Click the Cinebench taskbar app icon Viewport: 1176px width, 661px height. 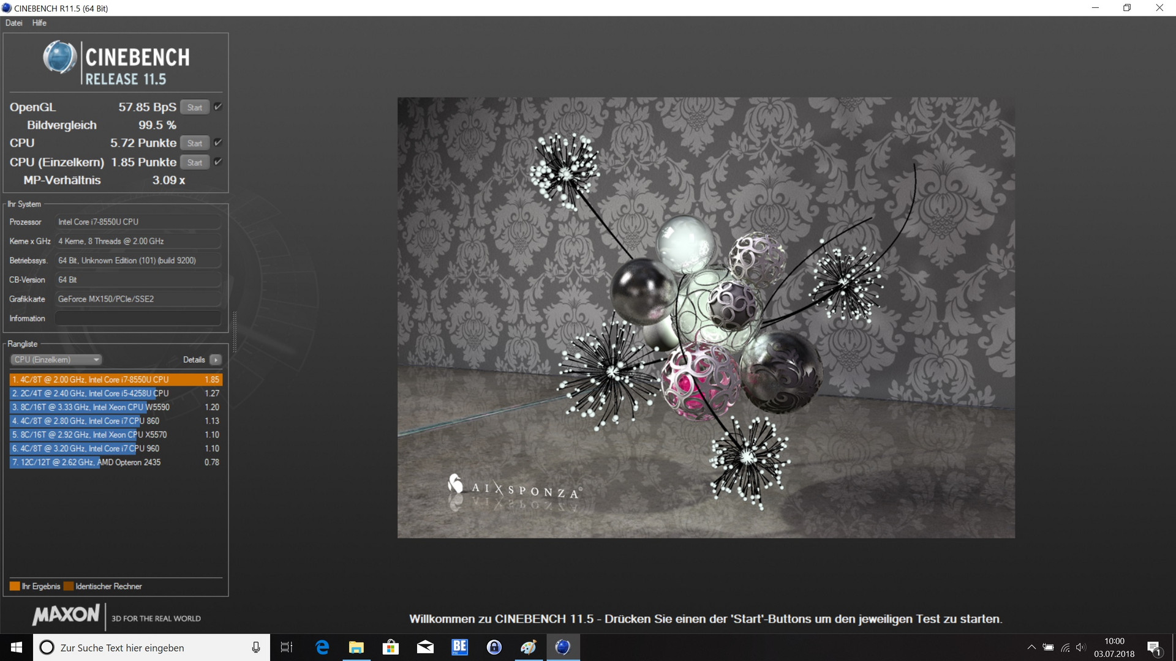[562, 648]
